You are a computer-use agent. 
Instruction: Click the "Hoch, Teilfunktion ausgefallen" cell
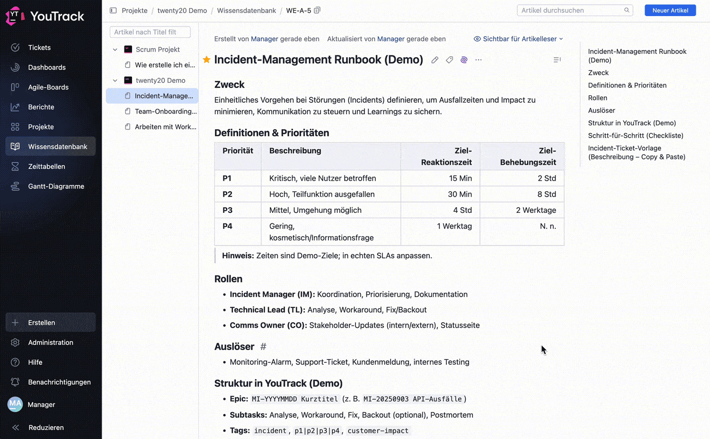[x=331, y=194]
